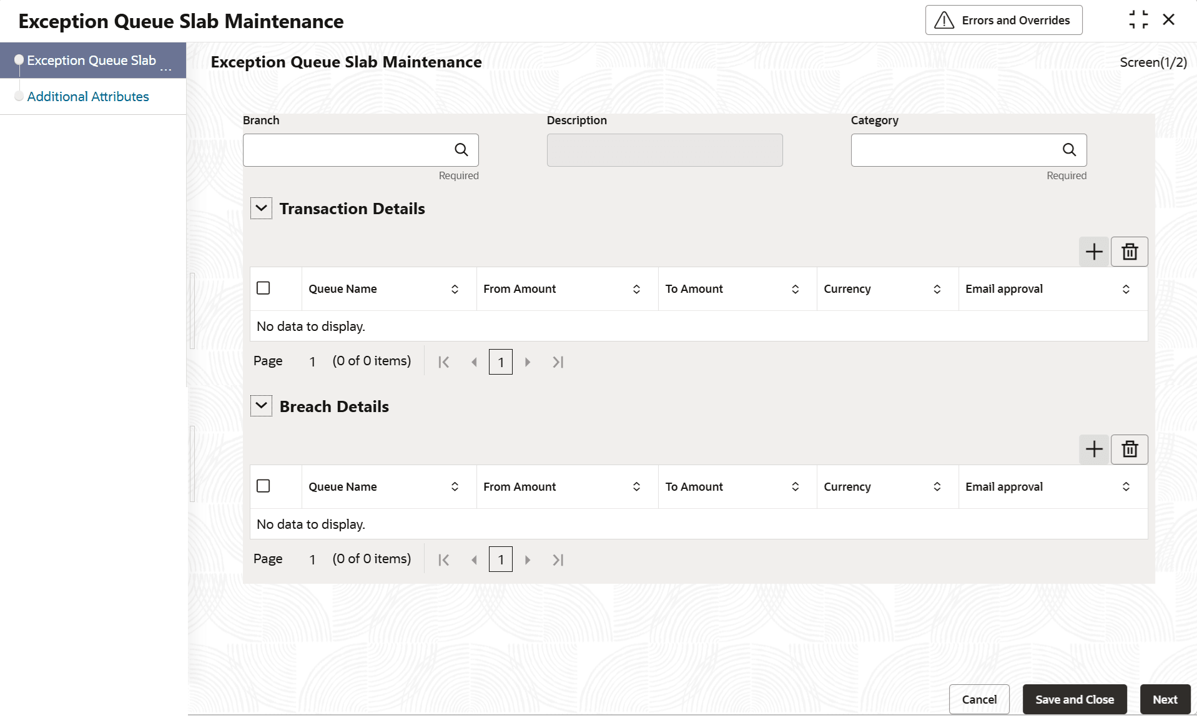Collapse the Breach Details section
1197x723 pixels.
261,406
